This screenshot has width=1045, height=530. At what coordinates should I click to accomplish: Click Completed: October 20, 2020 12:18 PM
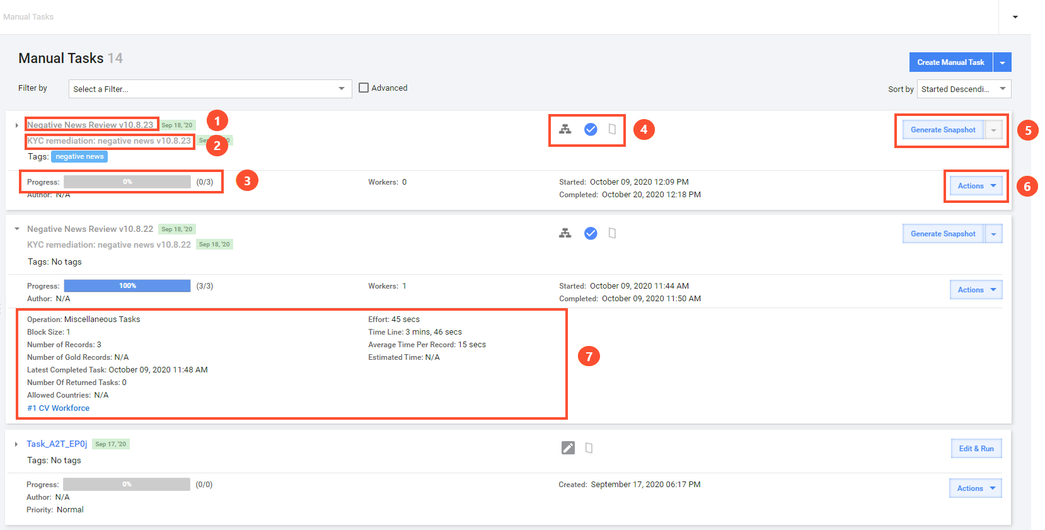[x=630, y=195]
